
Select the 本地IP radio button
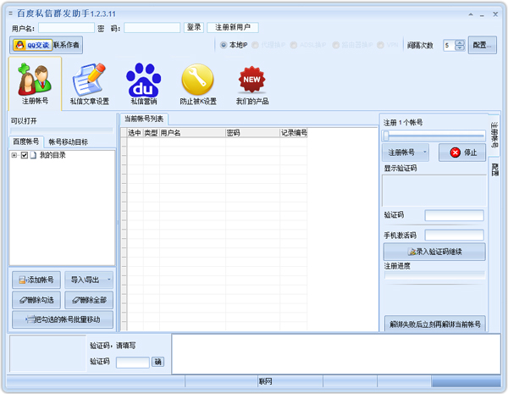tap(224, 45)
